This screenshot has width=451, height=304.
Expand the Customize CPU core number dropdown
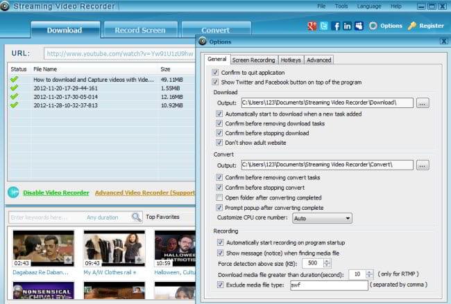point(322,218)
